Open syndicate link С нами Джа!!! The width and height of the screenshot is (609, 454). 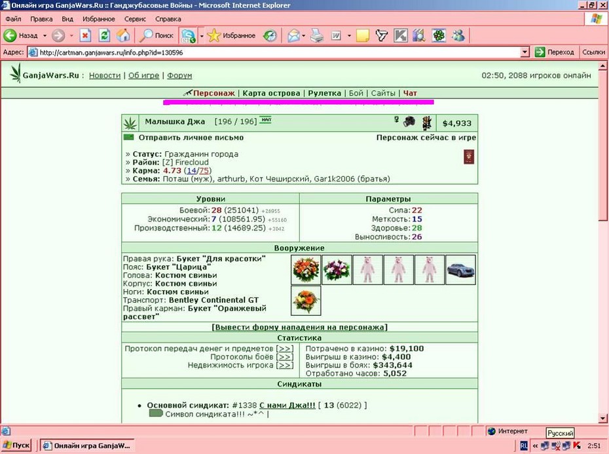(287, 405)
